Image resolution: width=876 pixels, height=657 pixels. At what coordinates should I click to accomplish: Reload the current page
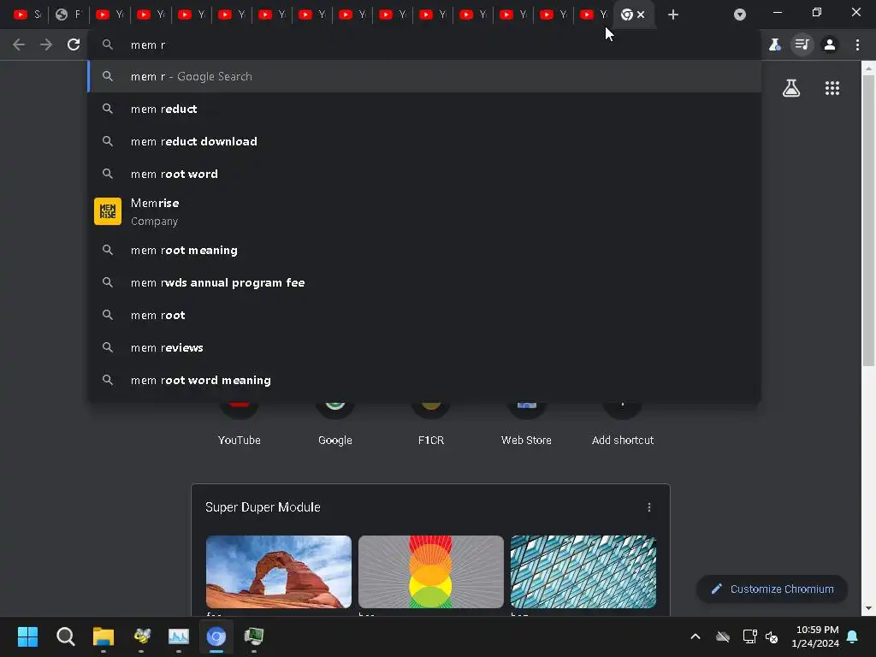point(74,44)
